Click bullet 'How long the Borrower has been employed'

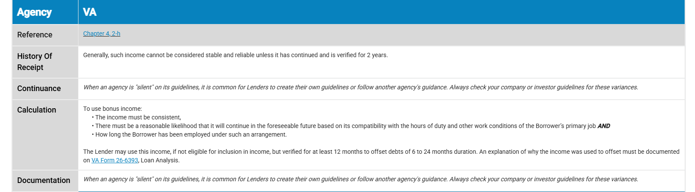coord(191,134)
